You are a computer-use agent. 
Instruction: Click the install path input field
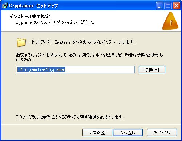tap(75, 69)
